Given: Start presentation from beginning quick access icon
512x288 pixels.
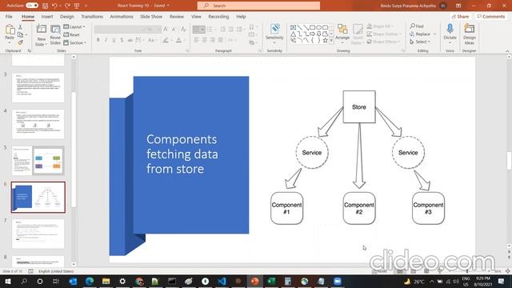Looking at the screenshot, I should coord(77,6).
